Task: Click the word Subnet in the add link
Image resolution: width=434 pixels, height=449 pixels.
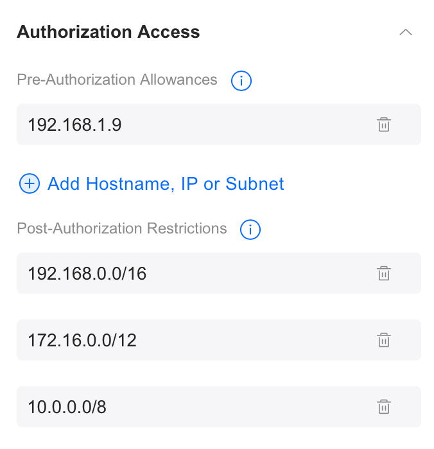Action: [x=254, y=184]
